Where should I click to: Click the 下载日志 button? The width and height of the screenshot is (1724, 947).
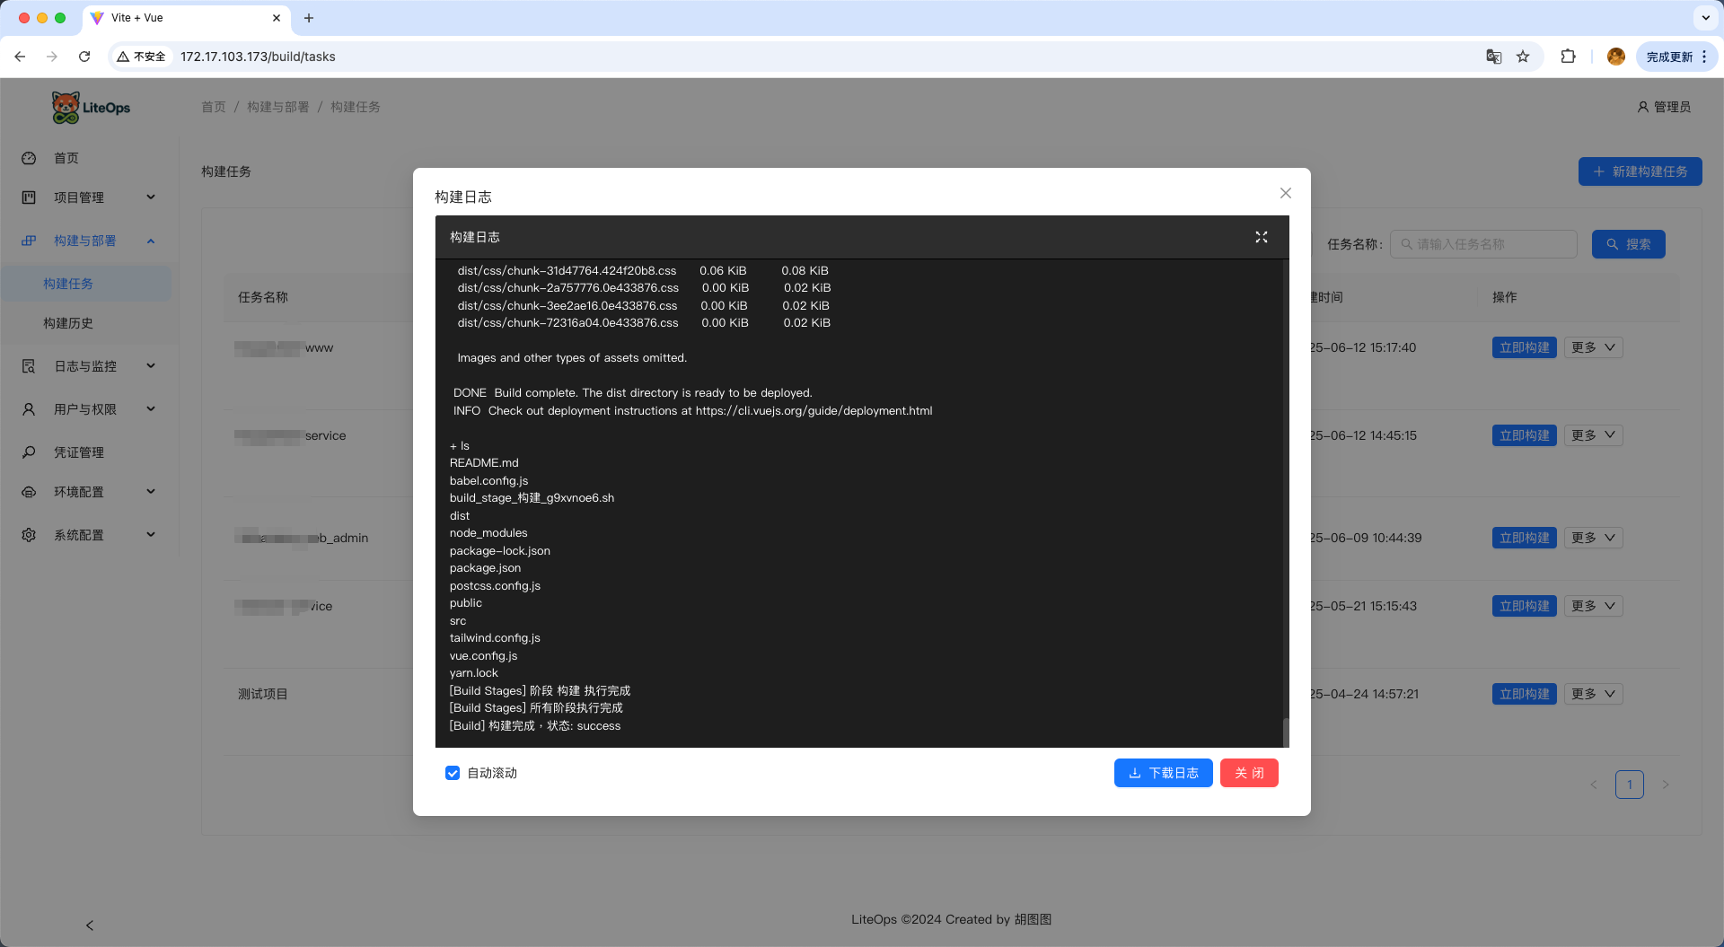[1163, 773]
